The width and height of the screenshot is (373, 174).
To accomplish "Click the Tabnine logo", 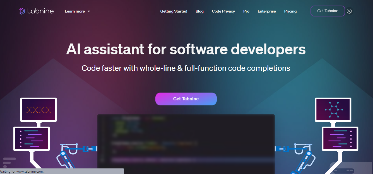I will click(36, 11).
